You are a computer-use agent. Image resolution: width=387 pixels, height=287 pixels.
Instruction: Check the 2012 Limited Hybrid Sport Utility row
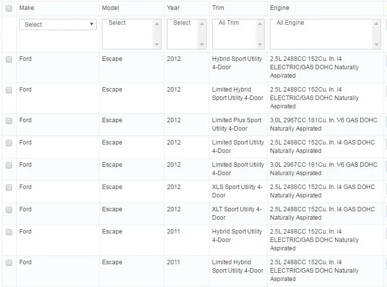pos(9,90)
